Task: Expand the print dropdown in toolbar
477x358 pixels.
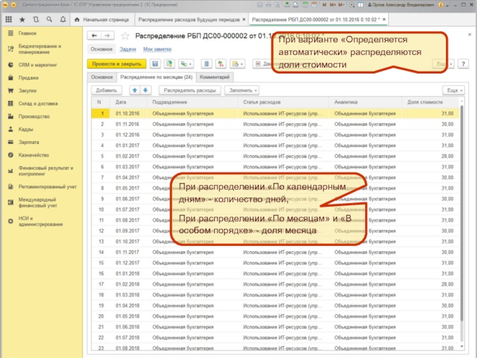Action: coord(237,64)
